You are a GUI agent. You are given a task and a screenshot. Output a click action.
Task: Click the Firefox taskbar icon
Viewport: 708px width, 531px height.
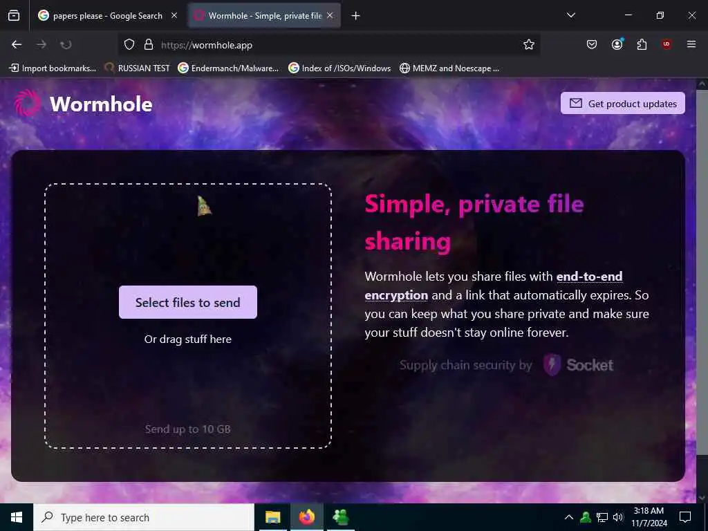pos(306,517)
